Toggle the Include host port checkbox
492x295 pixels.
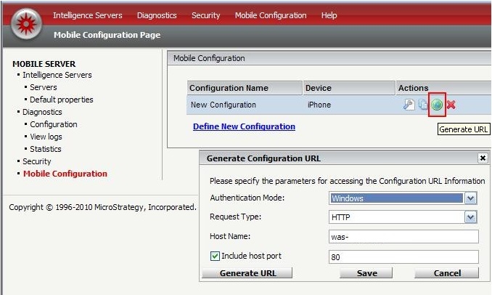tap(214, 256)
